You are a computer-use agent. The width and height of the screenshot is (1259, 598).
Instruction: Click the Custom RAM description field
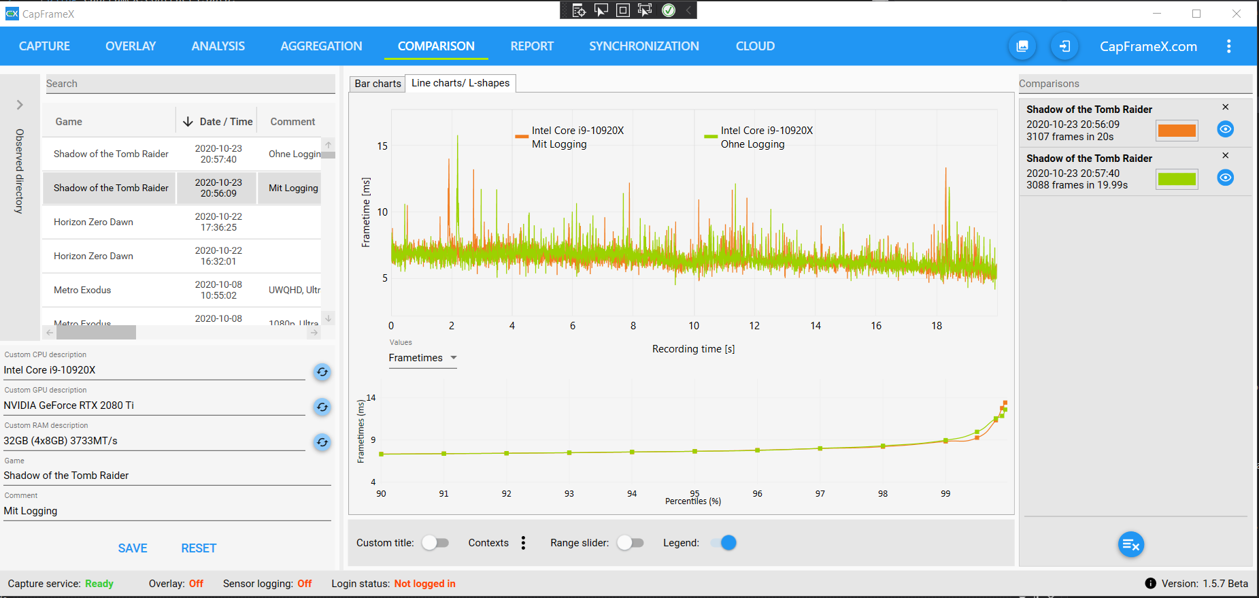pos(154,441)
